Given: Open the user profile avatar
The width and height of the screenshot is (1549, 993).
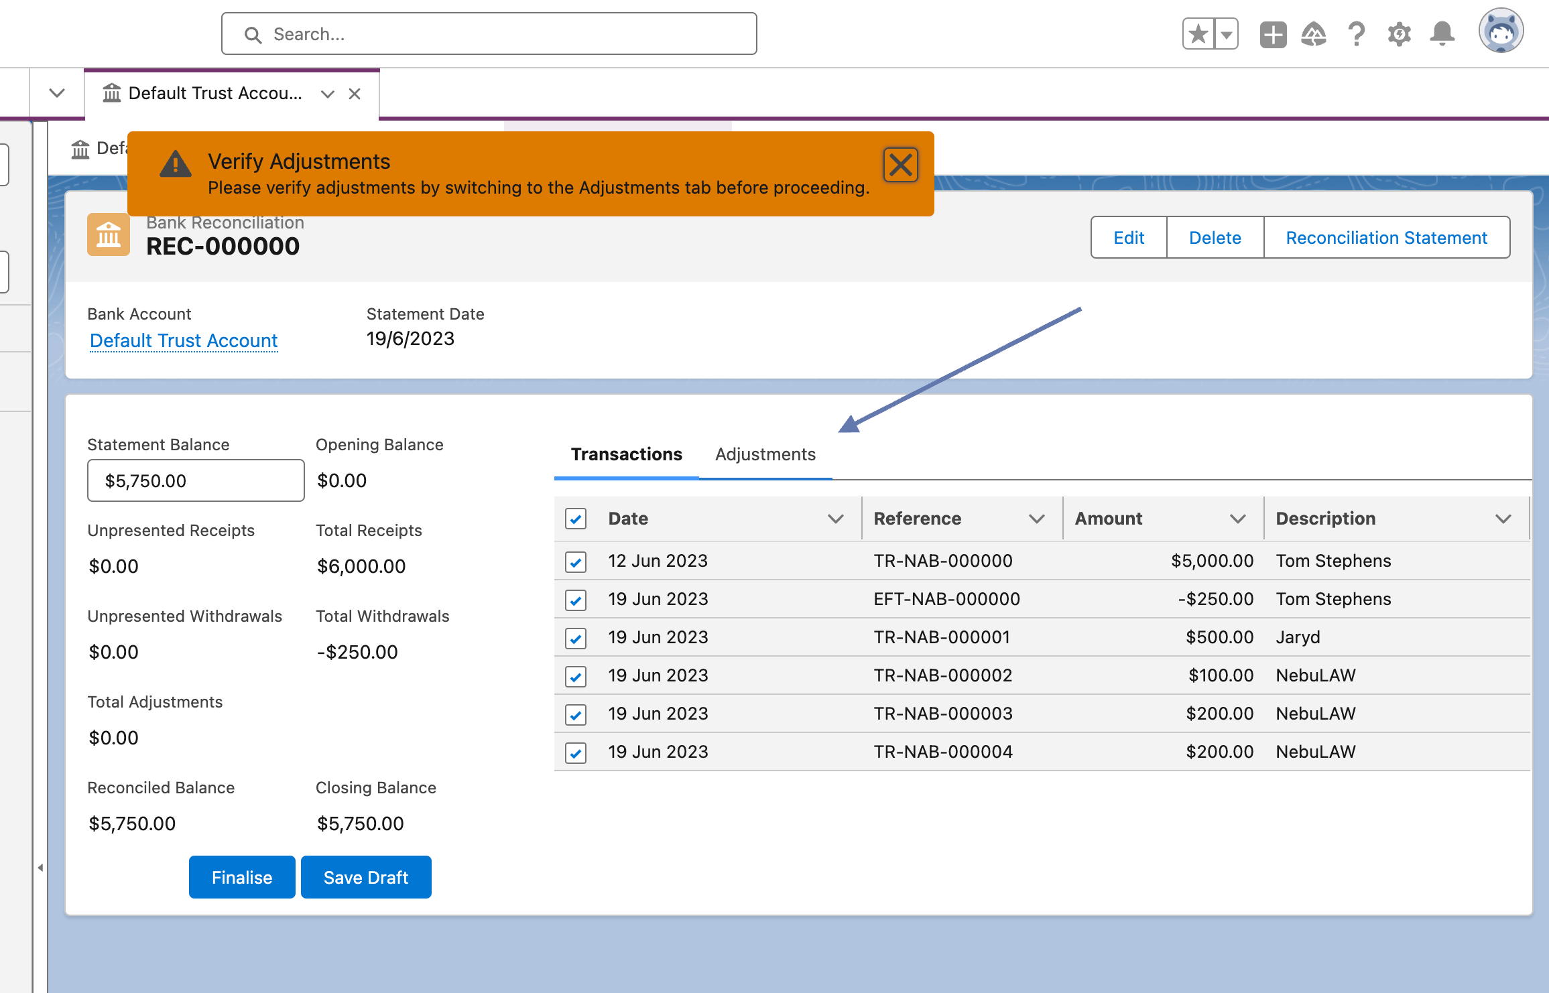Looking at the screenshot, I should coord(1501,31).
